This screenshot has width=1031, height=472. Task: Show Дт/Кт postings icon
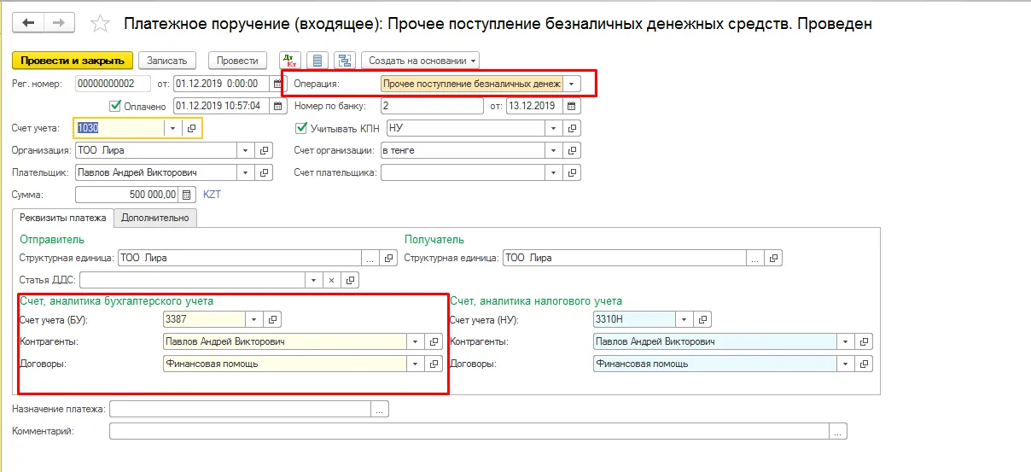290,61
